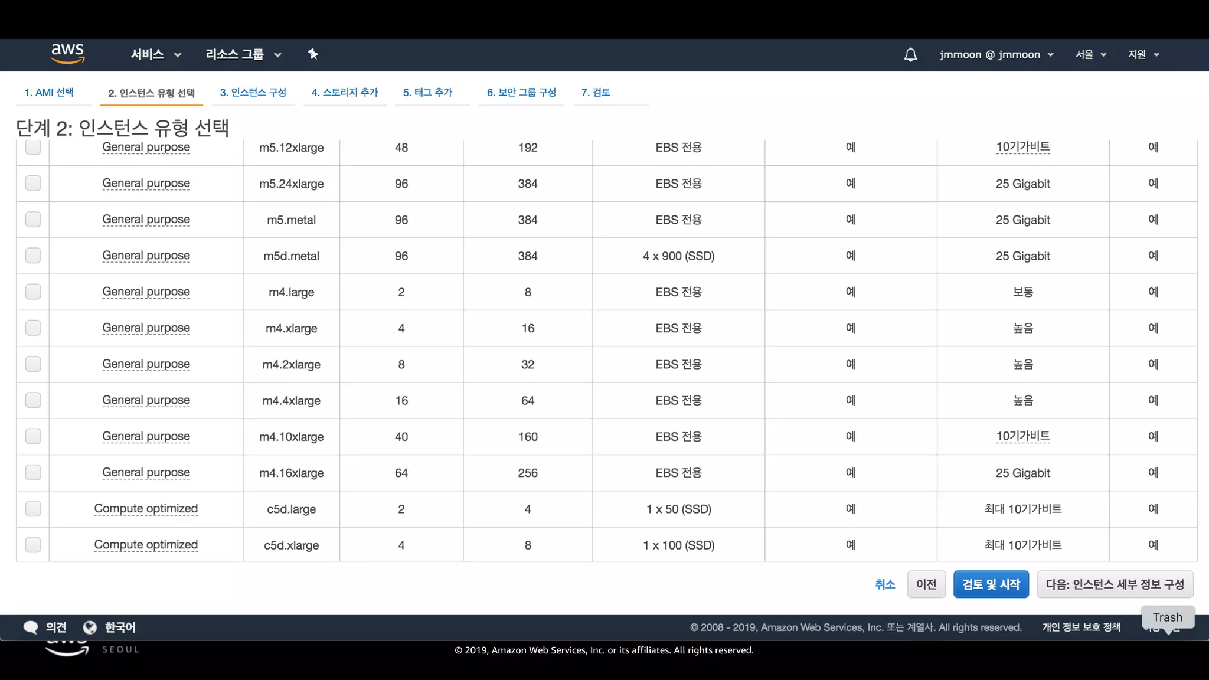1209x680 pixels.
Task: Select the m4.large instance checkbox
Action: coord(33,292)
